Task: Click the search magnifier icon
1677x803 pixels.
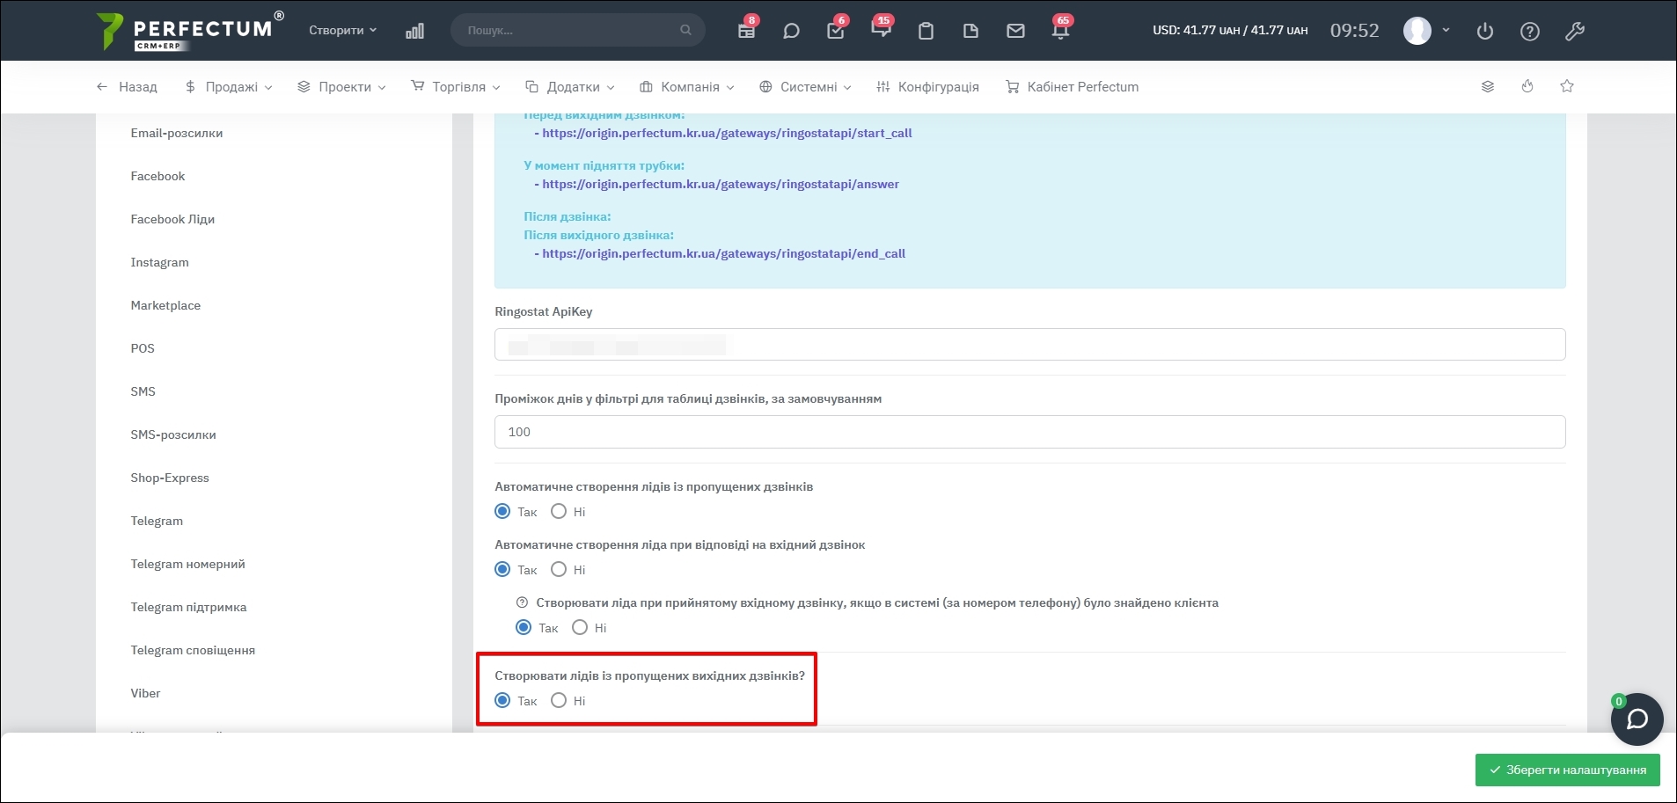Action: point(685,30)
